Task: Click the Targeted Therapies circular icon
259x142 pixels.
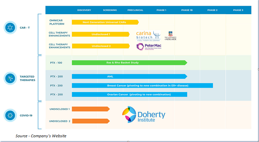Action: pos(10,78)
